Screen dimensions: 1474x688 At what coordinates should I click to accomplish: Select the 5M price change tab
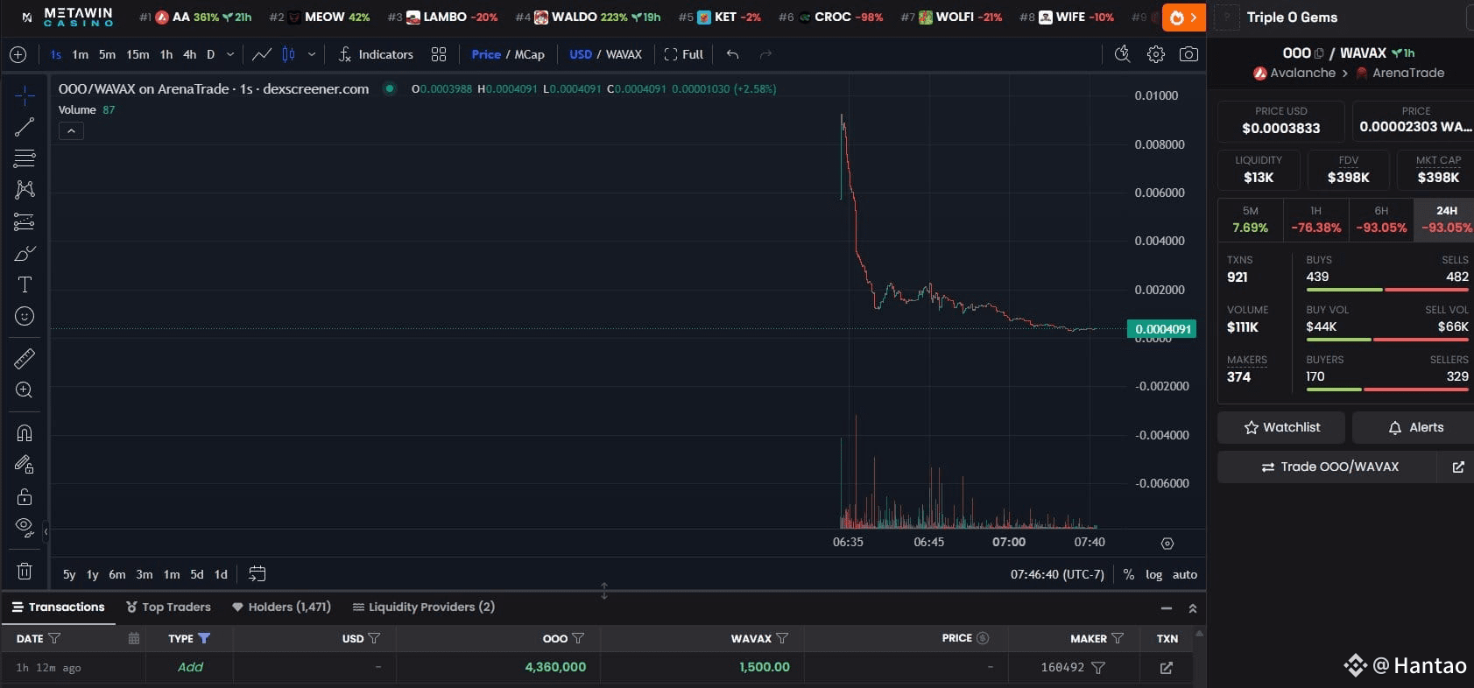1251,220
